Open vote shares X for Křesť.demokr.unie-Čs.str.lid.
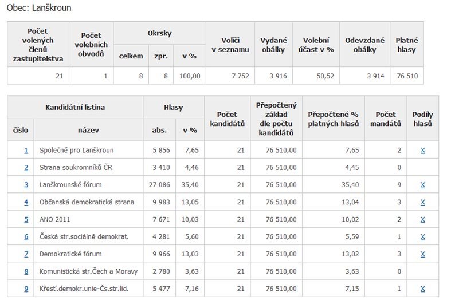This screenshot has height=304, width=451. [422, 289]
